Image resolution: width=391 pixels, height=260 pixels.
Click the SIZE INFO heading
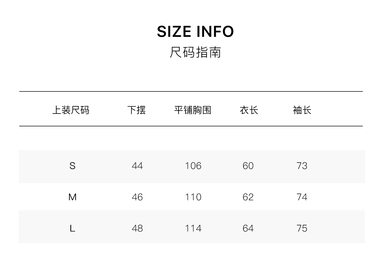[x=195, y=32]
